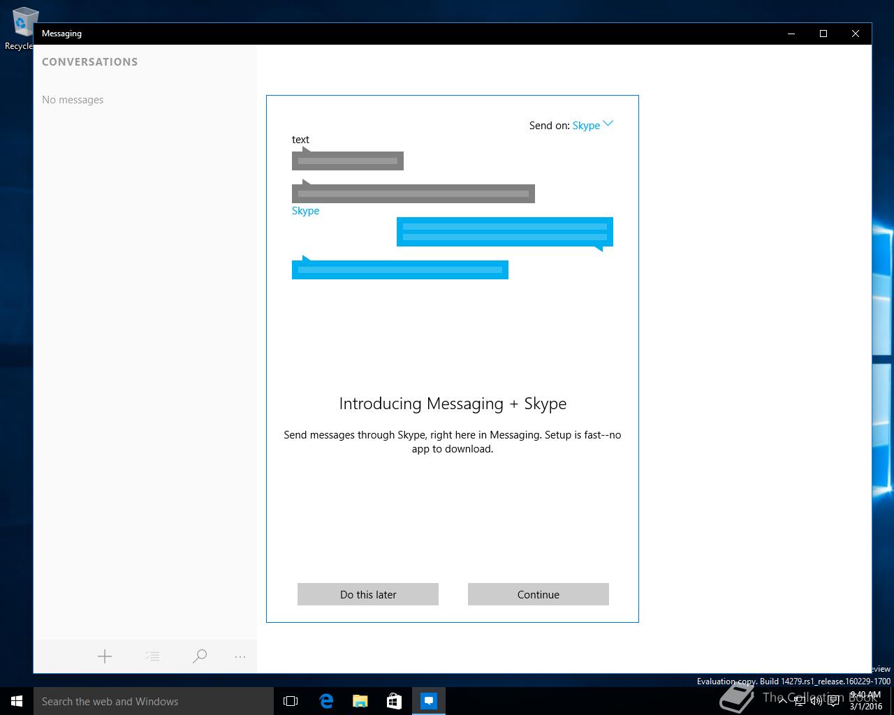Screen dimensions: 894x715
Task: Open the Store from taskbar
Action: 394,701
